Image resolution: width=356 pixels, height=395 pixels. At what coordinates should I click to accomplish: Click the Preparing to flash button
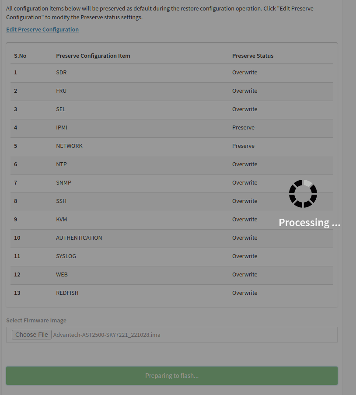172,376
